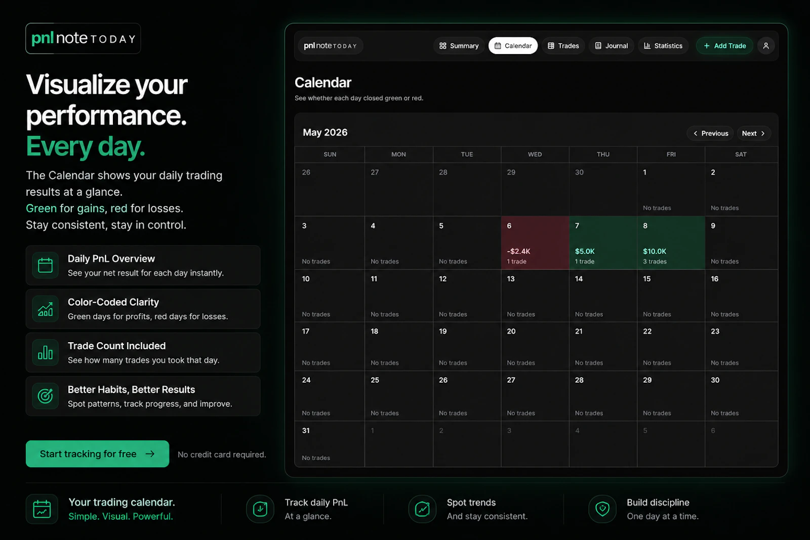Click the Trade Count Included bar icon
The height and width of the screenshot is (540, 810).
(x=45, y=352)
